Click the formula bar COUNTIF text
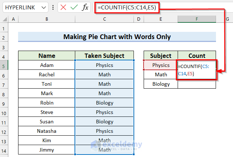The width and height of the screenshot is (233, 157). [127, 7]
